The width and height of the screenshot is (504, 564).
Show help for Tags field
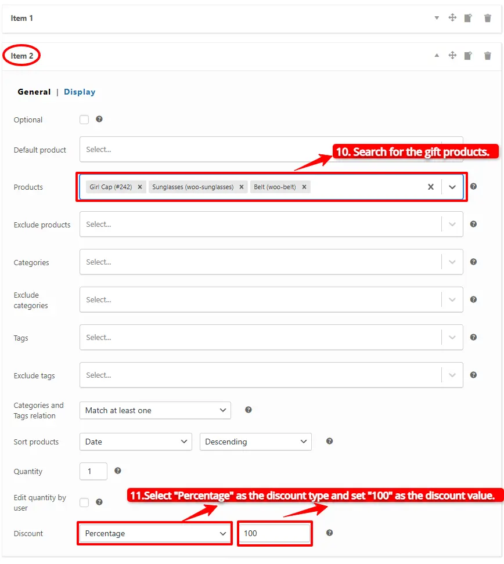pos(473,337)
